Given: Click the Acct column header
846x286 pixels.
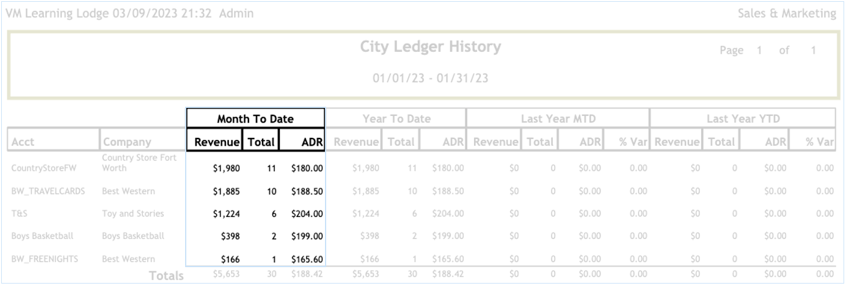Looking at the screenshot, I should 23,142.
